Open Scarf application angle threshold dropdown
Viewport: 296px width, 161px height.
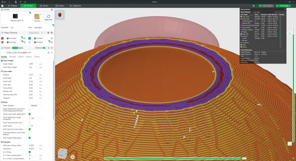[x=36, y=118]
